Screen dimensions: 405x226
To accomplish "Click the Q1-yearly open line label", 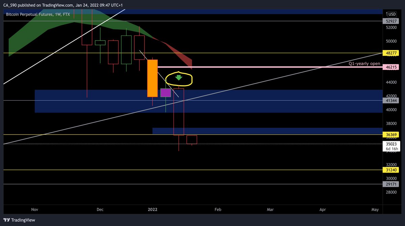I will pyautogui.click(x=364, y=64).
